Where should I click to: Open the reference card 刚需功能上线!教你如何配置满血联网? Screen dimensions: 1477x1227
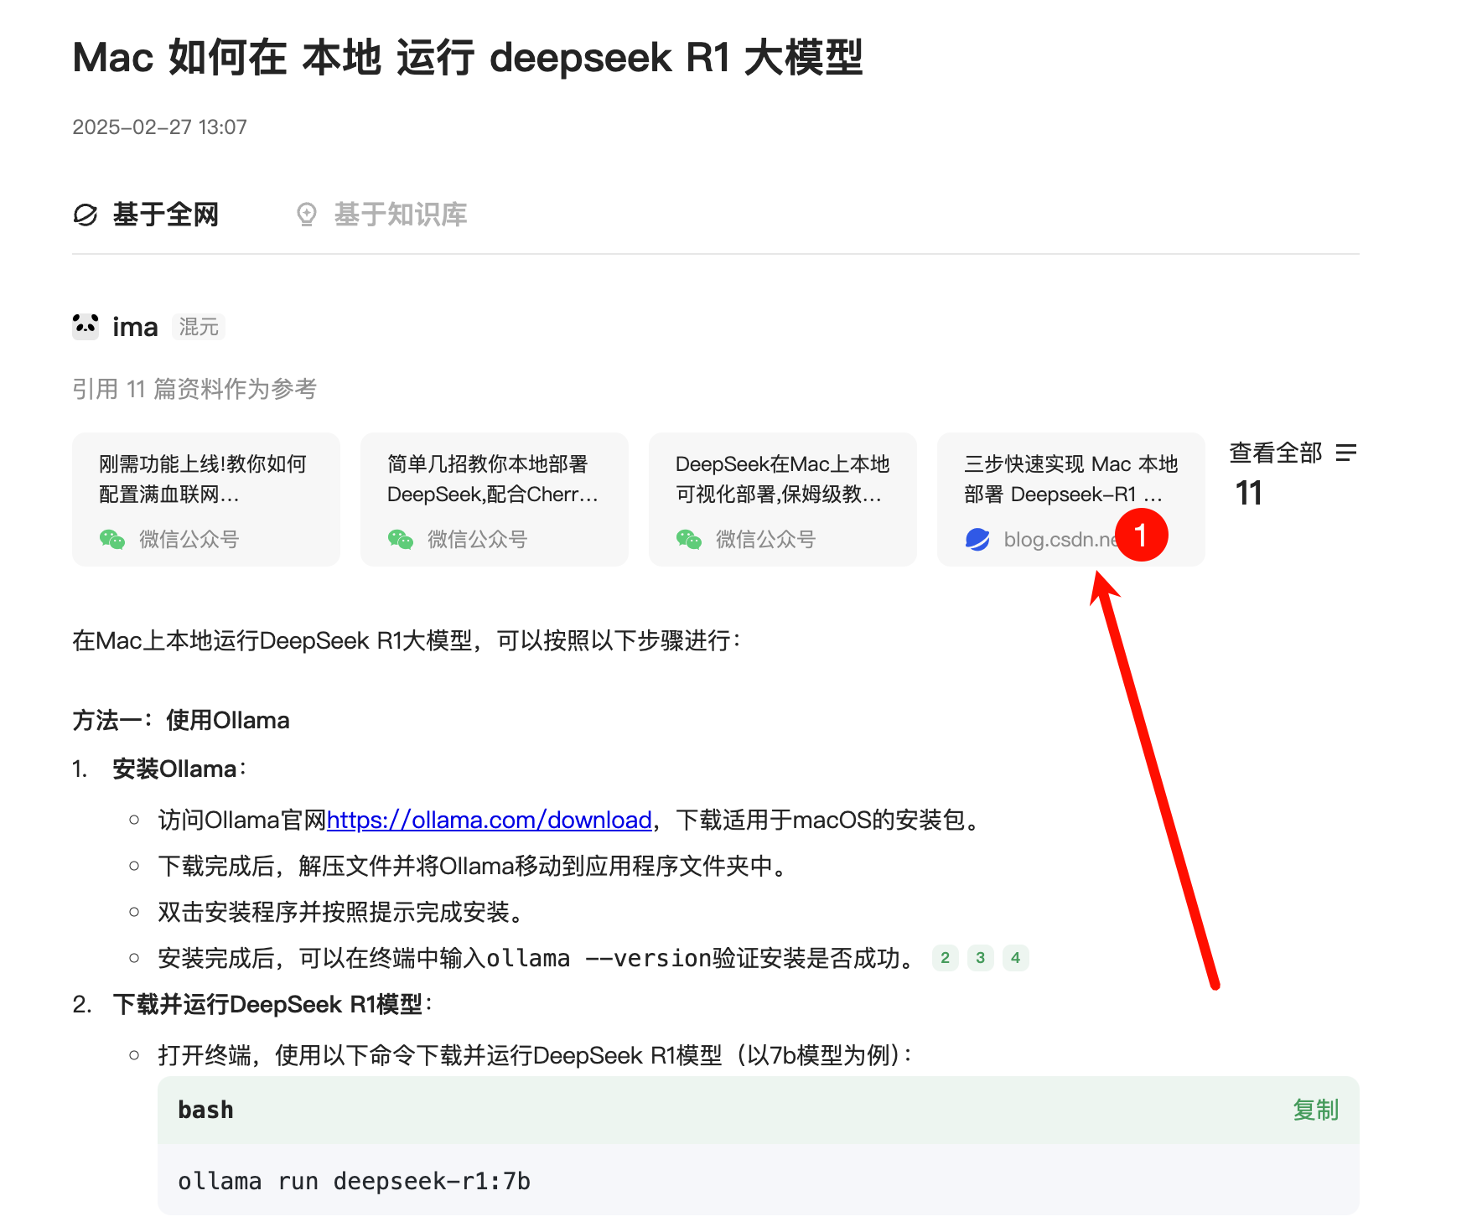tap(206, 500)
